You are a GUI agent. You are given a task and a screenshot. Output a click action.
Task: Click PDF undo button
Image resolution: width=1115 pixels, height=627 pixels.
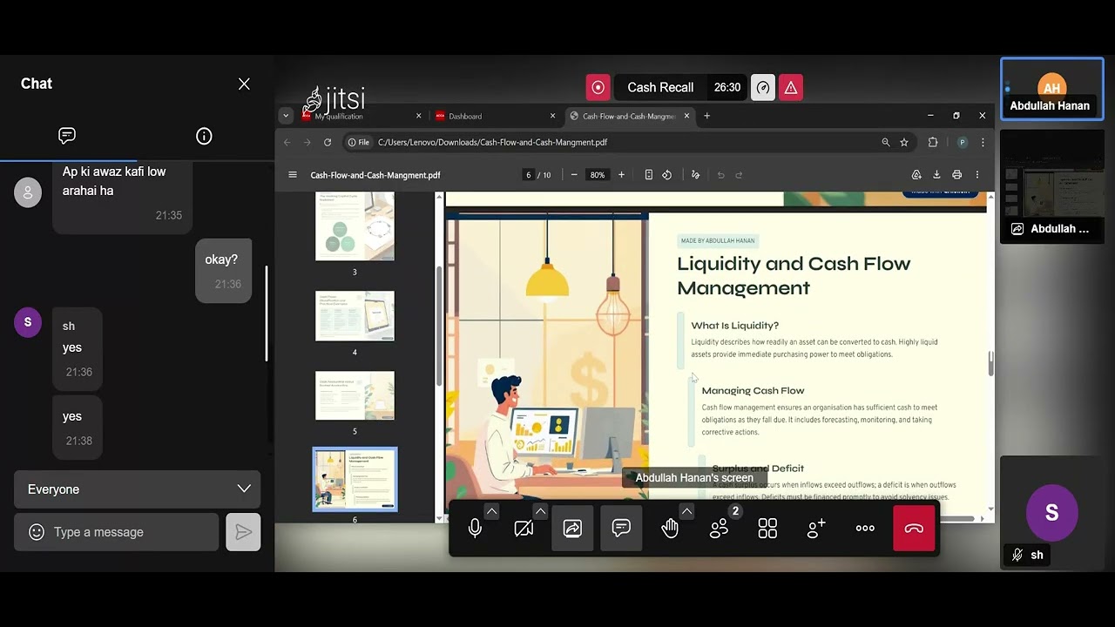(720, 175)
